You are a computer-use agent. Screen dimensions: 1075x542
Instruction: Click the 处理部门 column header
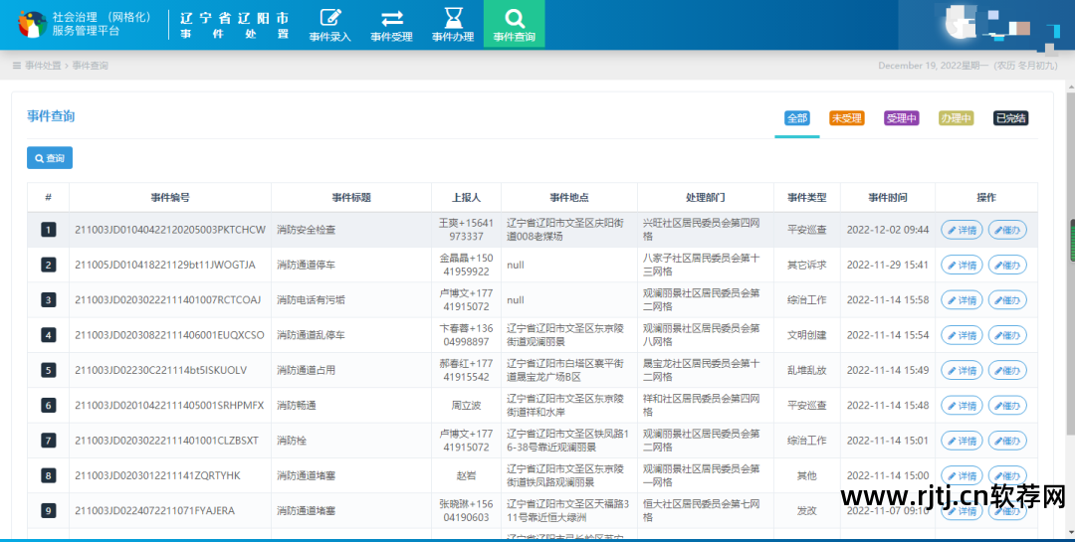coord(706,197)
